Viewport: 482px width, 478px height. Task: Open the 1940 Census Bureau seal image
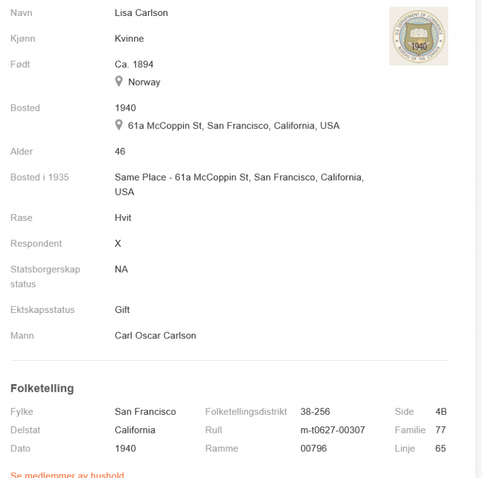tap(418, 36)
